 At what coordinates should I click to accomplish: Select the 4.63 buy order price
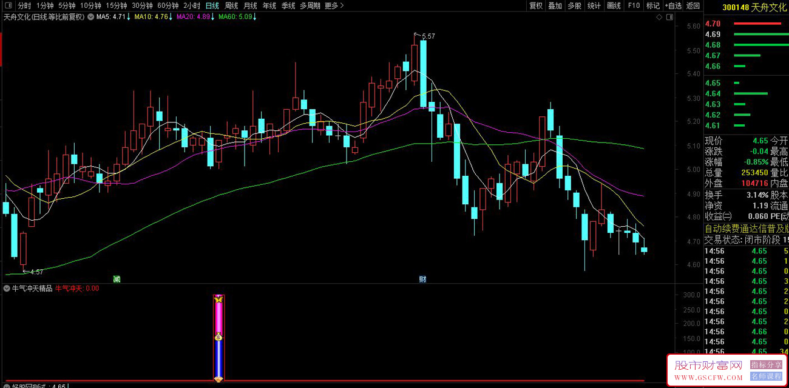pyautogui.click(x=713, y=104)
